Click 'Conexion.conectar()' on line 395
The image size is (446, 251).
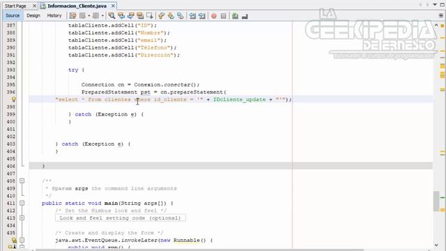167,84
